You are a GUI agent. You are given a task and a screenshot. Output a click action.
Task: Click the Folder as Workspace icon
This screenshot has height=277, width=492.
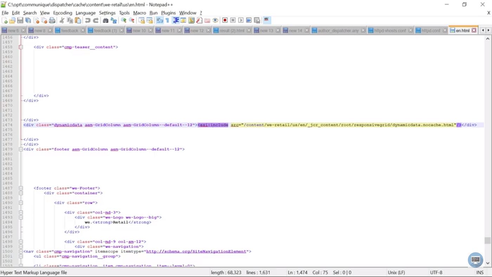[207, 20]
